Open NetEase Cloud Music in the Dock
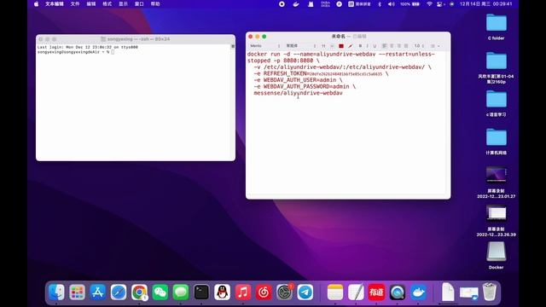 pos(264,292)
